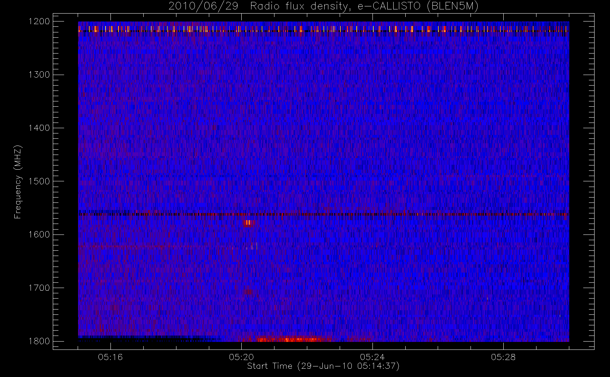The image size is (610, 377).
Task: Click the small white spikes near 1625 MHz
Action: (252, 246)
